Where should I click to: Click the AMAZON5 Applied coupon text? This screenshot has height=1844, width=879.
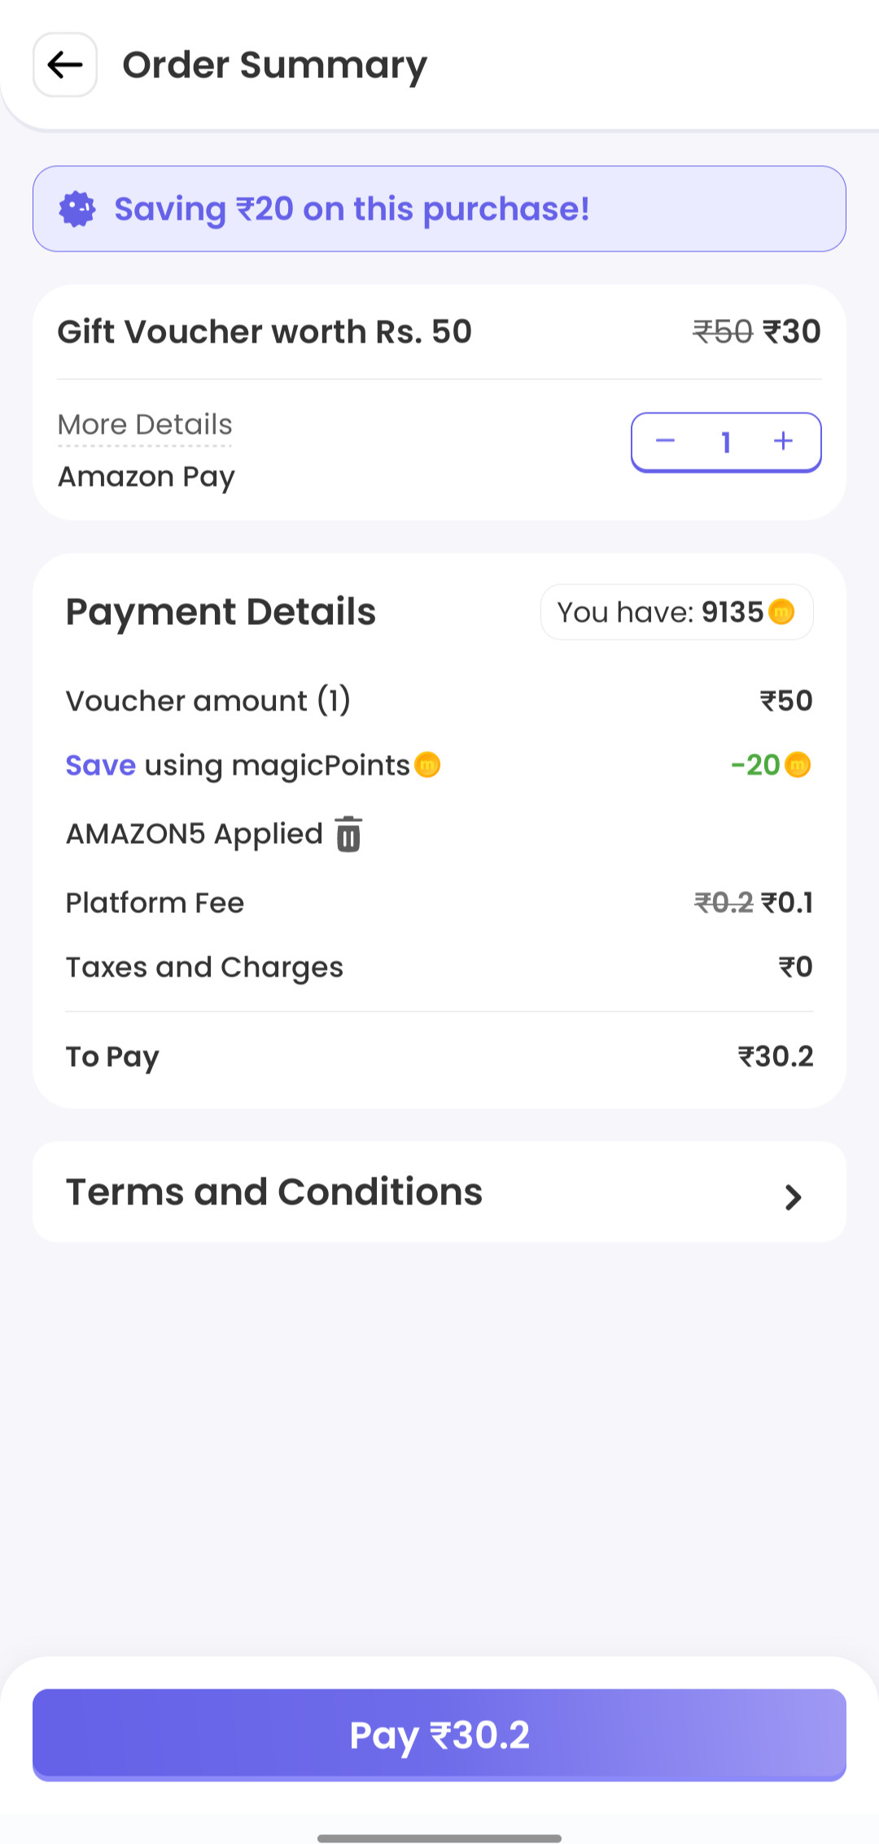click(195, 834)
